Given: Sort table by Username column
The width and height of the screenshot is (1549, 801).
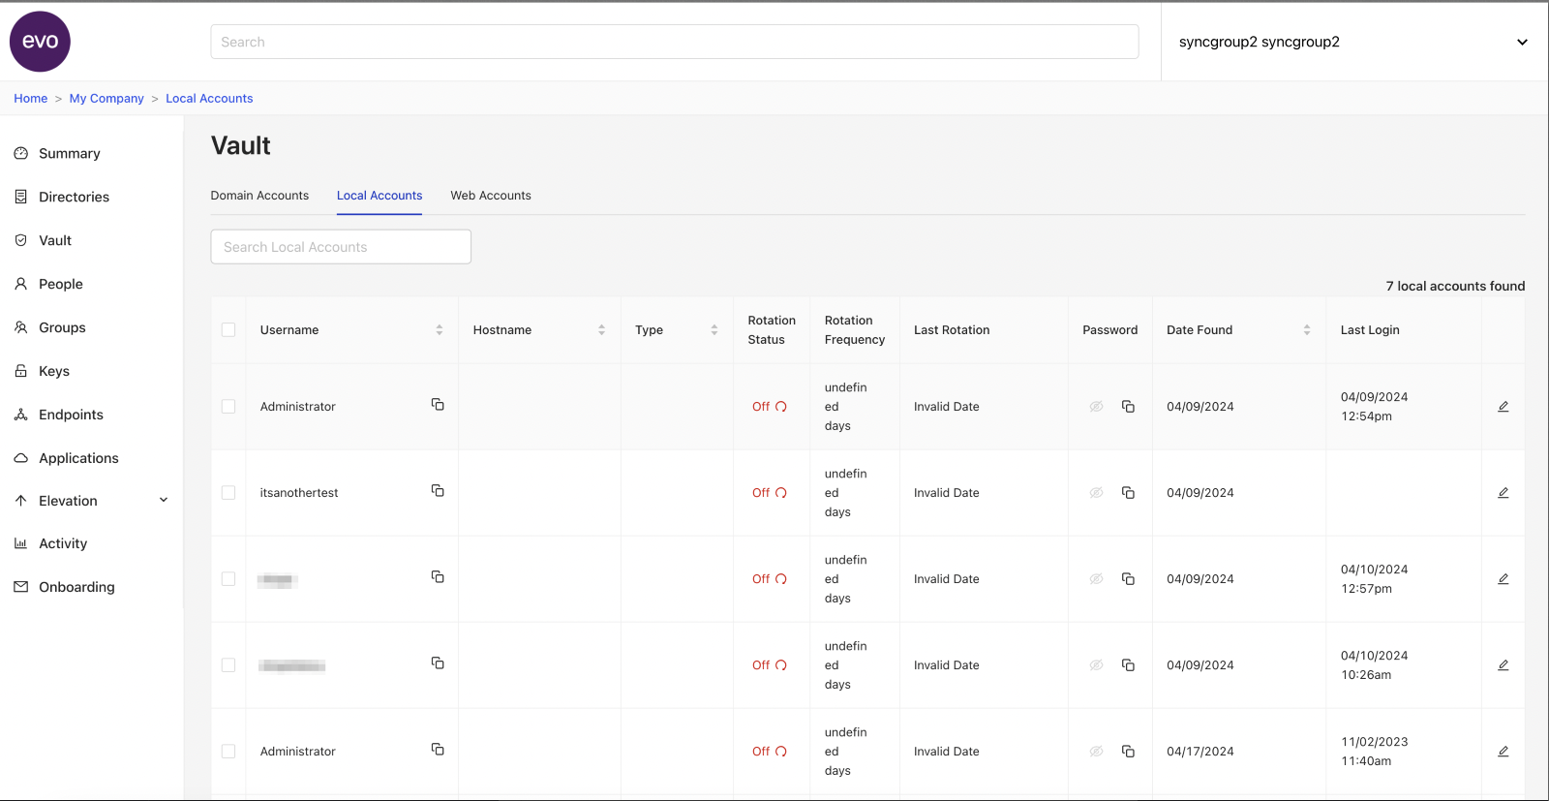Looking at the screenshot, I should (440, 330).
